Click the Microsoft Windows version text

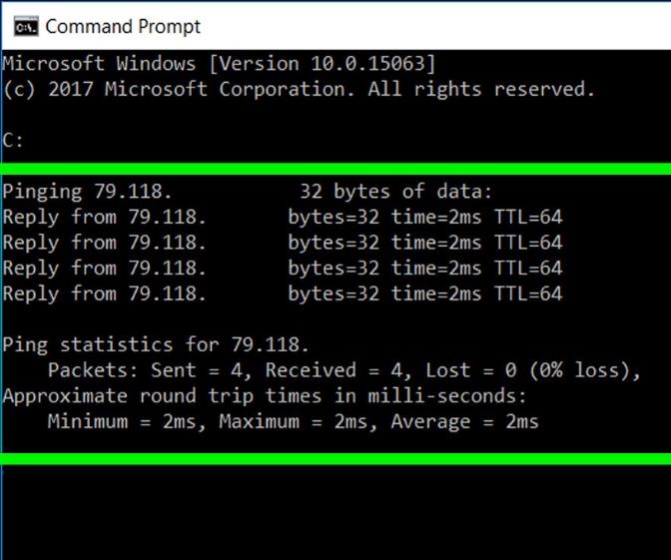(219, 64)
